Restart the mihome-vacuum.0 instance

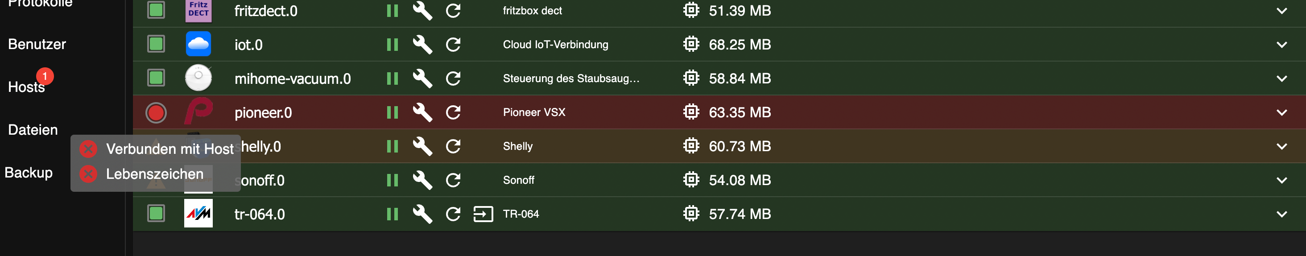point(453,78)
